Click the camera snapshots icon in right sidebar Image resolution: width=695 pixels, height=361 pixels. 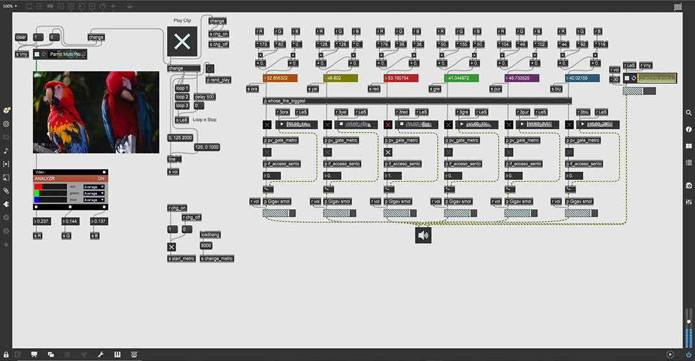pos(689,186)
